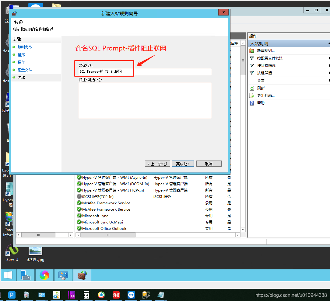Click the 新建规则 icon in actions pane

click(x=252, y=51)
